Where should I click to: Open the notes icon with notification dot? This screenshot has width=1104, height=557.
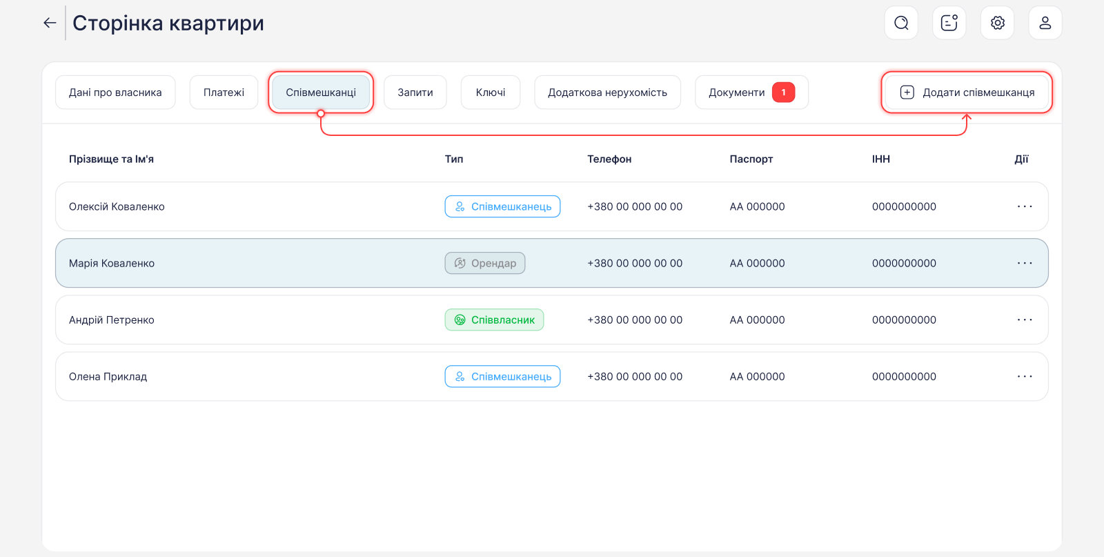tap(949, 23)
